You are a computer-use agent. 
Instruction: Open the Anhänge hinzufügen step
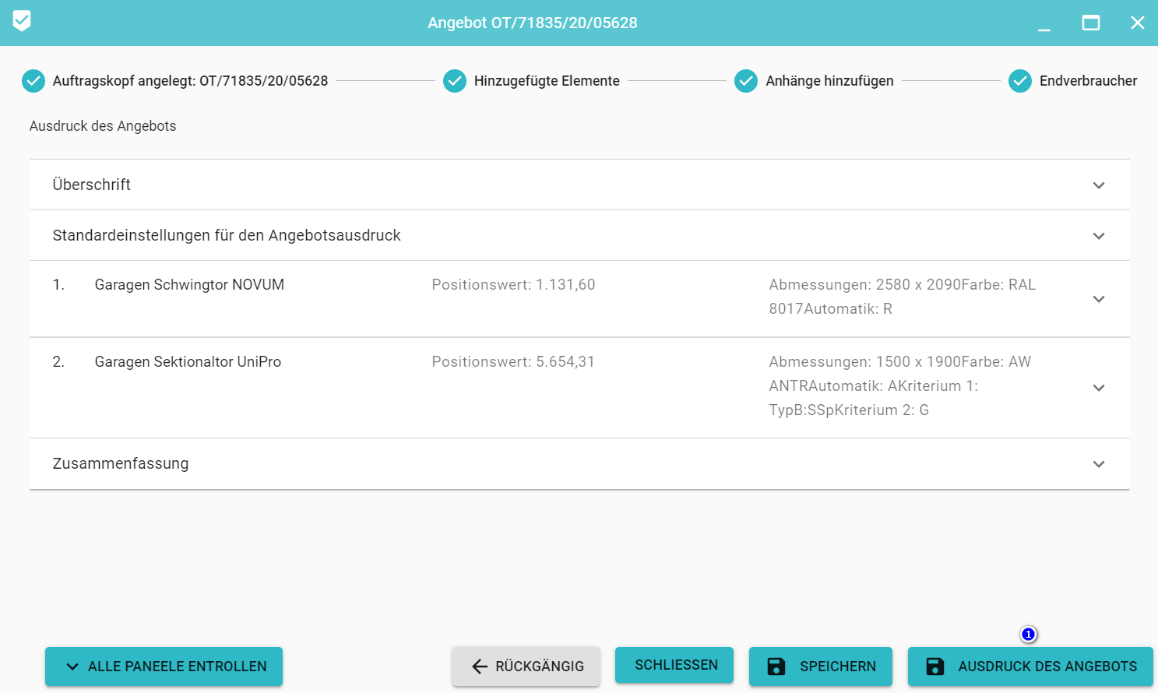click(x=829, y=81)
